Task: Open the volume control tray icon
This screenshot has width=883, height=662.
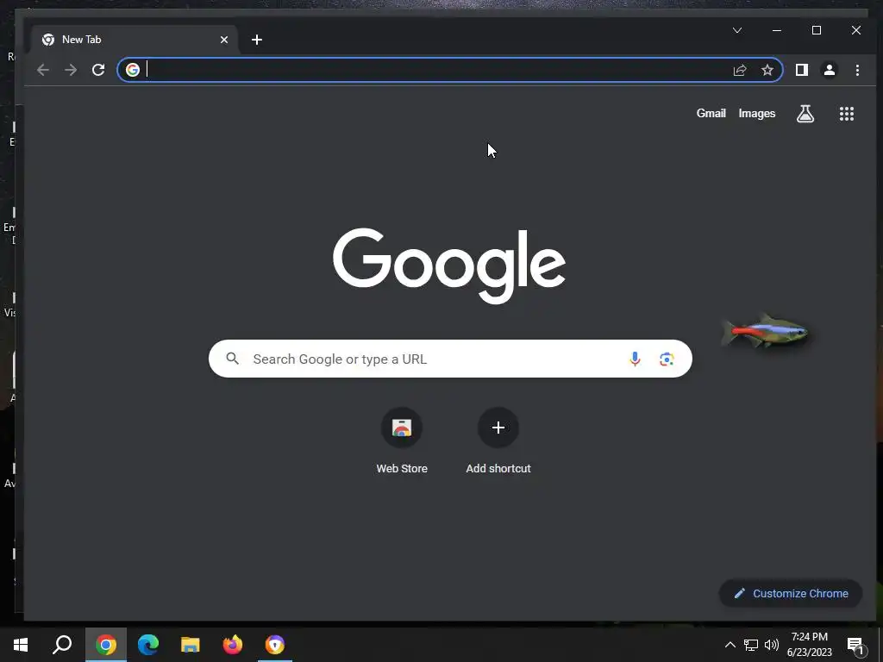Action: [772, 645]
